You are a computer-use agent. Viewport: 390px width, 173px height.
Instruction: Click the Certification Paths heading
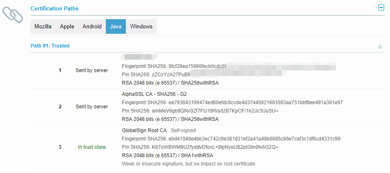(x=55, y=8)
